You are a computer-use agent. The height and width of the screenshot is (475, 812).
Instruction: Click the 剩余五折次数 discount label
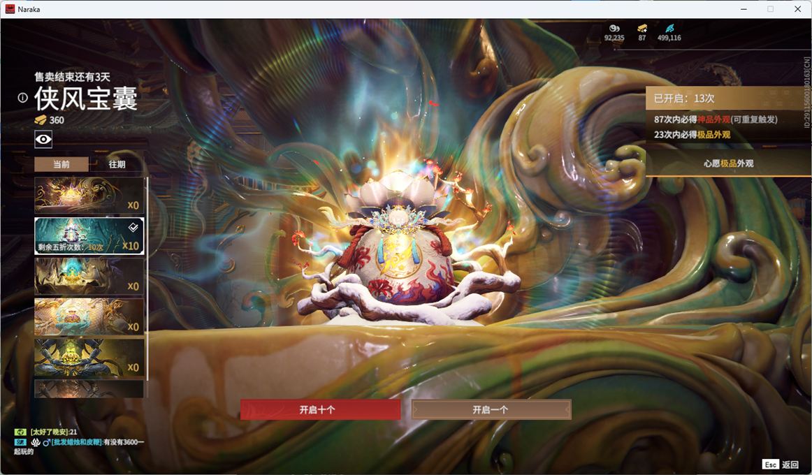coord(71,247)
